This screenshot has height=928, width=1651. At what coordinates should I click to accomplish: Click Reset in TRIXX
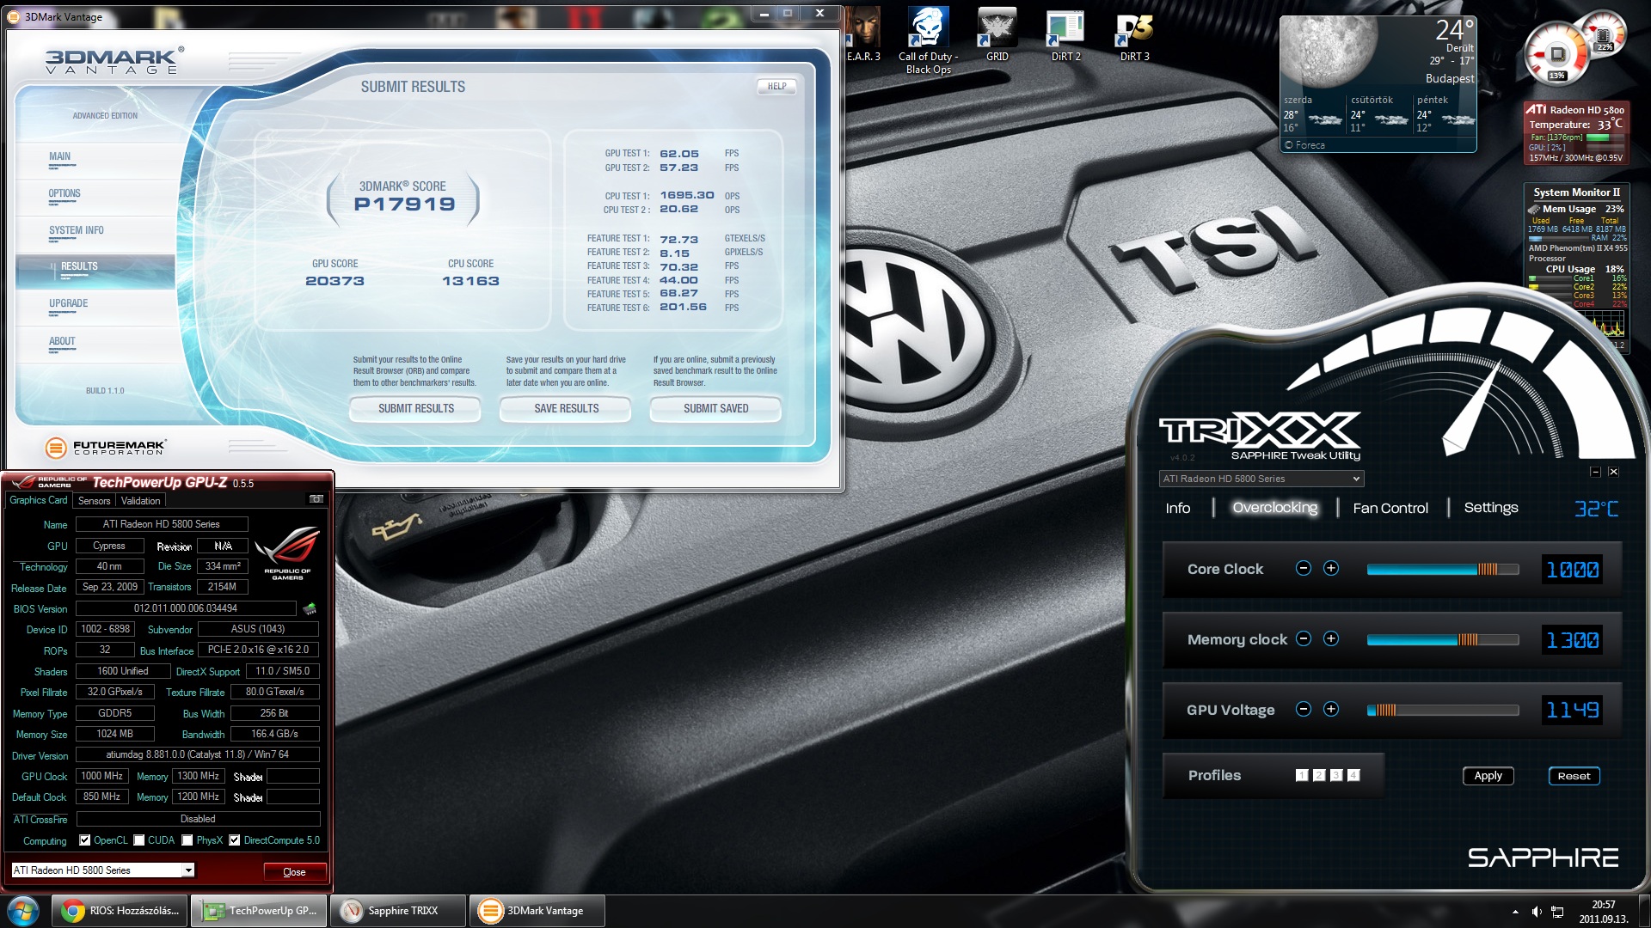[x=1574, y=775]
